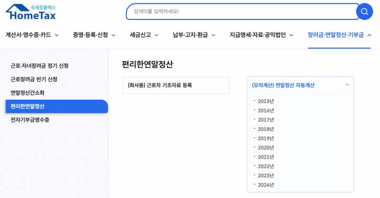
Task: Expand the chevron next to 지급명세·자료·공익법인
Action: 291,35
